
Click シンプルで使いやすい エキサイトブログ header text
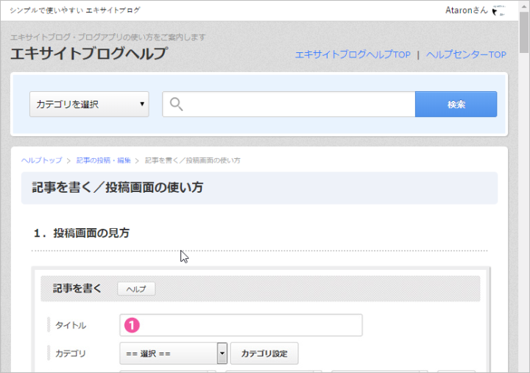pyautogui.click(x=74, y=10)
